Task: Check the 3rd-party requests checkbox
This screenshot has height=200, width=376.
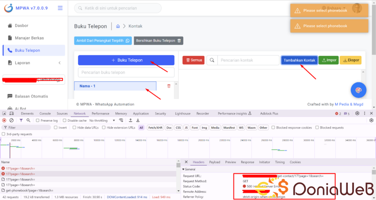Action: pos(4,134)
